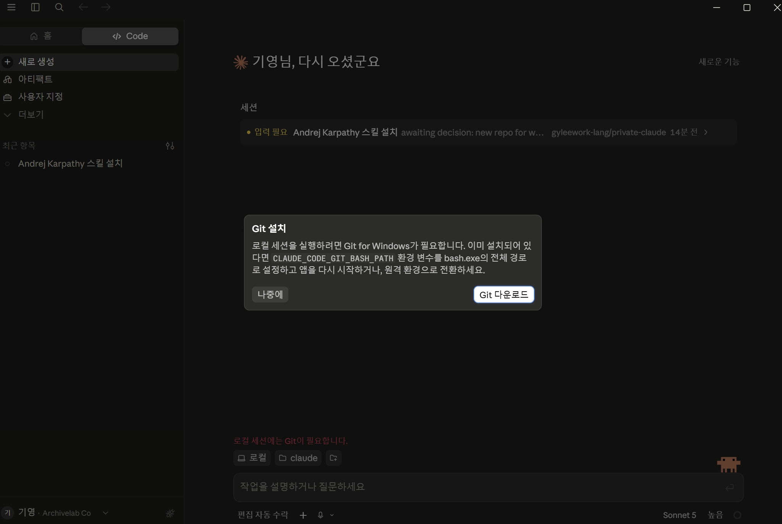Click the circular usage indicator
782x524 pixels.
click(737, 515)
